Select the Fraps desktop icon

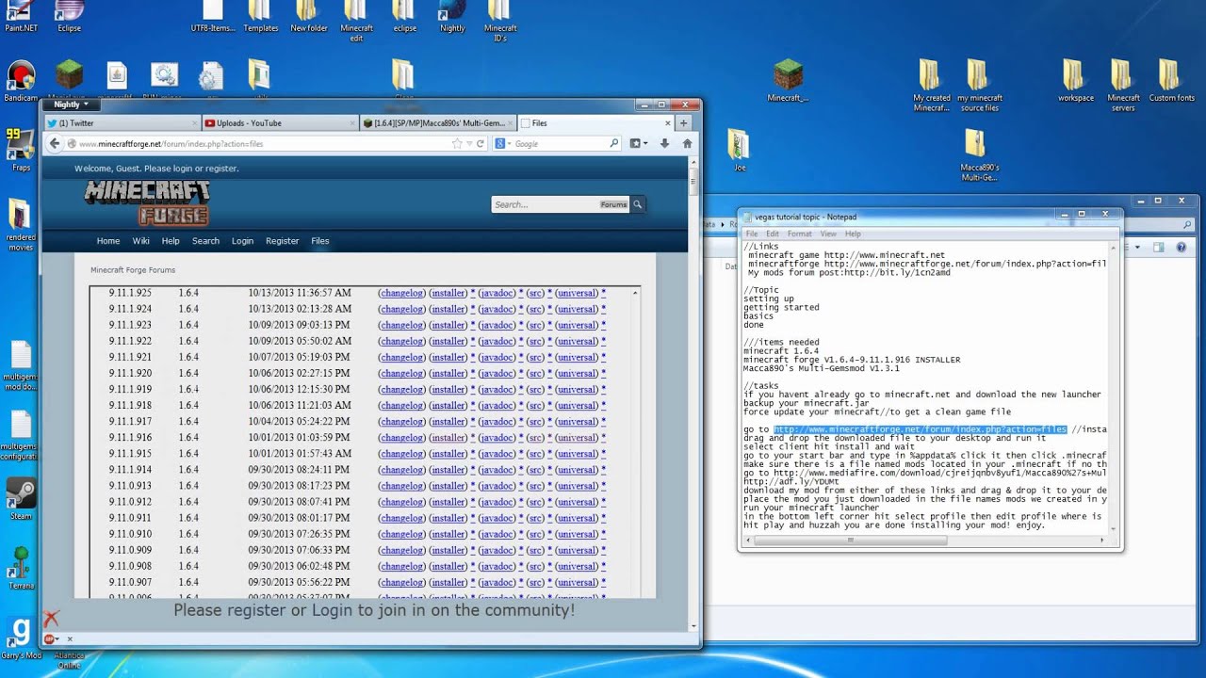(21, 151)
